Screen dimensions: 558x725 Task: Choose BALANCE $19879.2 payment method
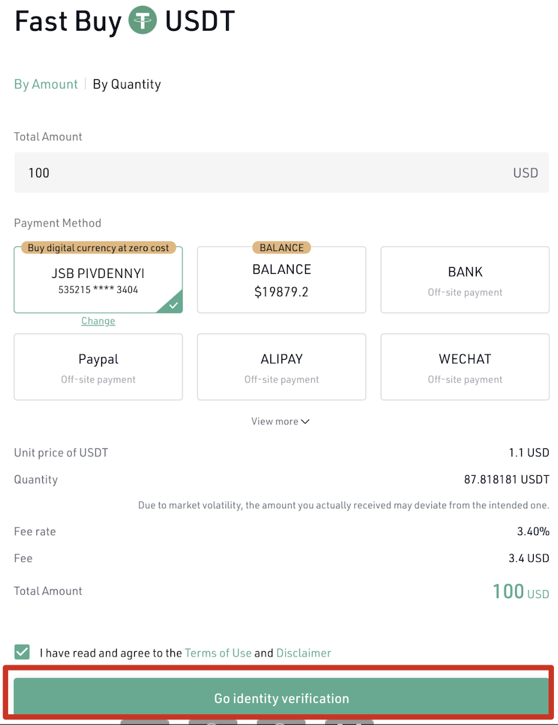coord(281,280)
